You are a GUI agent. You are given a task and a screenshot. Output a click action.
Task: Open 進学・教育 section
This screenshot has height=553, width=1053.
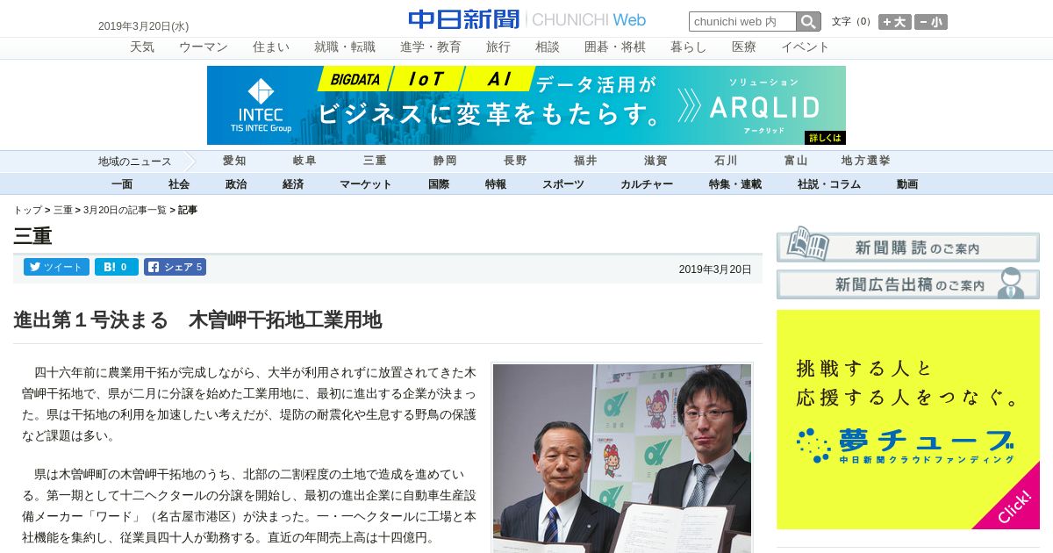[431, 47]
